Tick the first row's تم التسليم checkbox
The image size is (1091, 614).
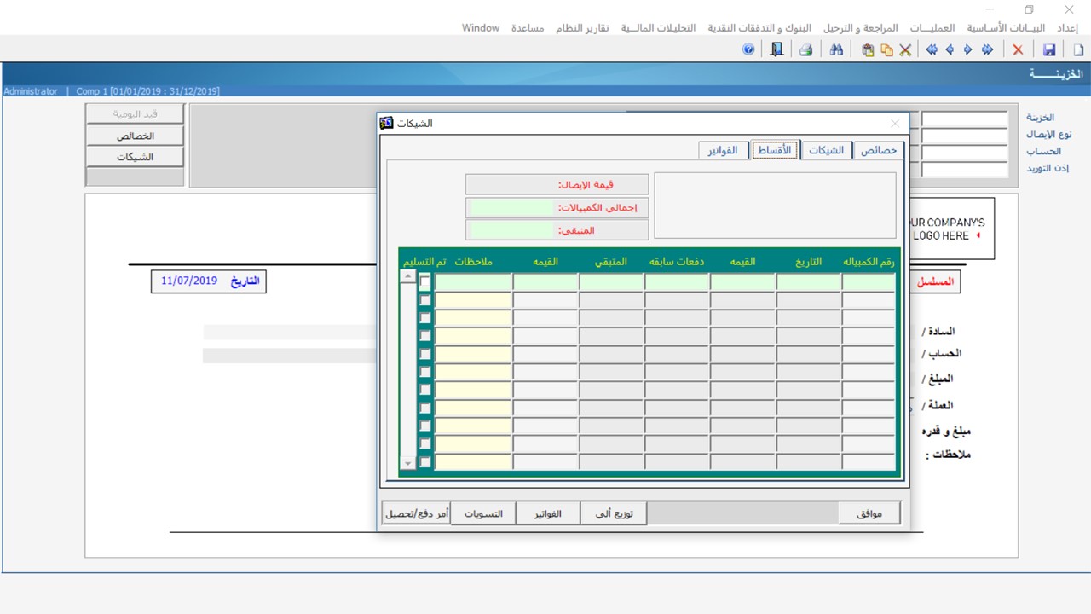point(425,282)
